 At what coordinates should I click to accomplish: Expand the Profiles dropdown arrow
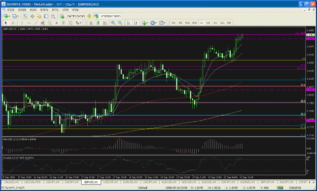click(x=18, y=16)
